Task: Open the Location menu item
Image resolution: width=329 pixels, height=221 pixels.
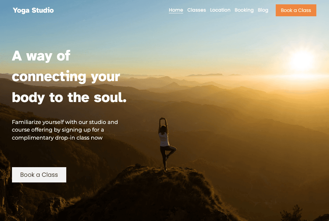Action: (x=220, y=10)
